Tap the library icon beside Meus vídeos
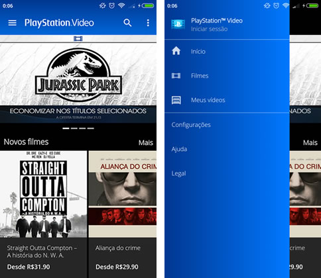The width and height of the screenshot is (321, 278). (176, 100)
